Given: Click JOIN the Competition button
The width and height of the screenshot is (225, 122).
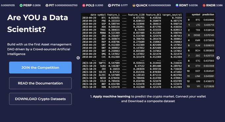Looking at the screenshot, I should click(40, 68).
